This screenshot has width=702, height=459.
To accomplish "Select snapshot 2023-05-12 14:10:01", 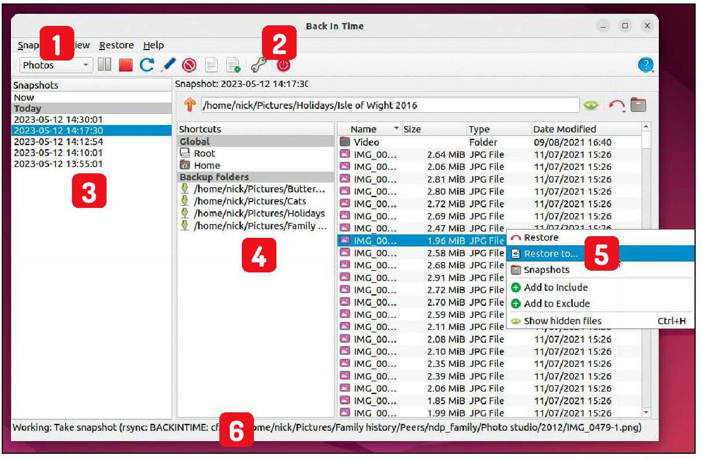I will (92, 153).
